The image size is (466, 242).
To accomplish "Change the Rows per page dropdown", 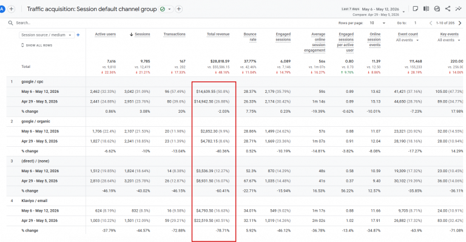I will [377, 23].
